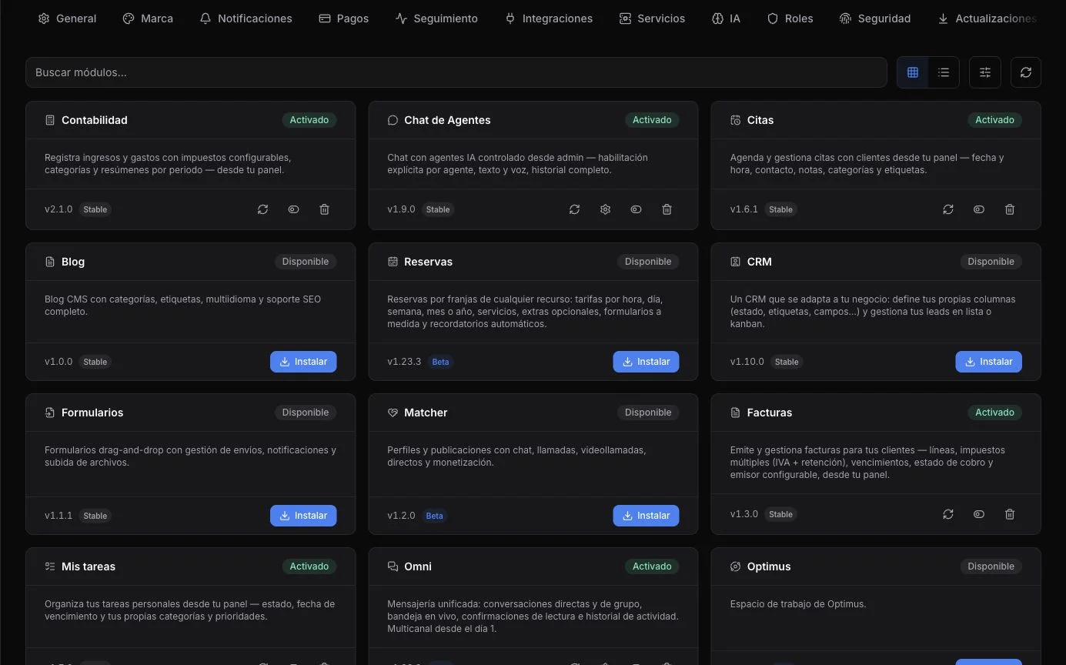This screenshot has height=665, width=1066.
Task: Open the Notificaciones tab
Action: (246, 18)
